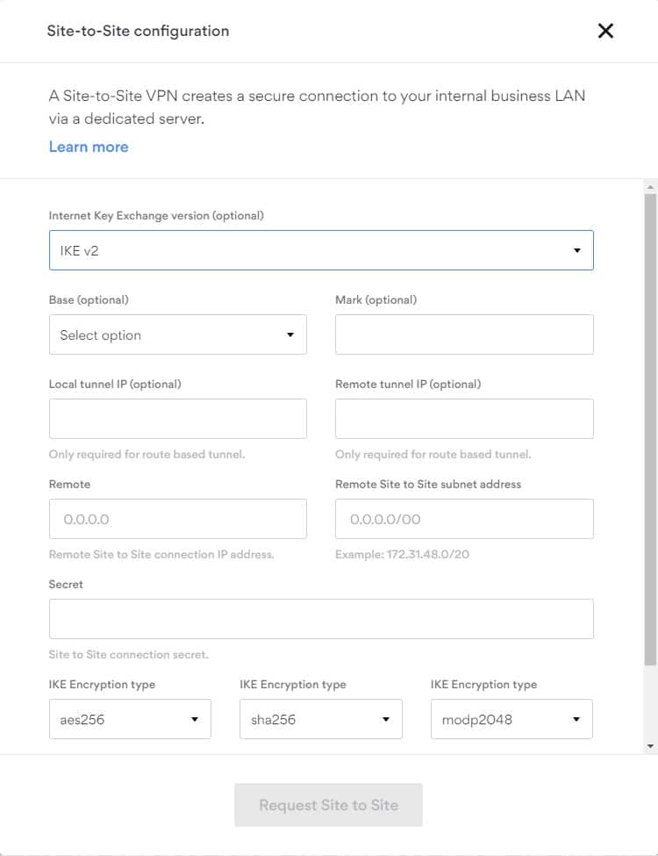Click the scrollbar down arrow
This screenshot has width=658, height=856.
650,745
